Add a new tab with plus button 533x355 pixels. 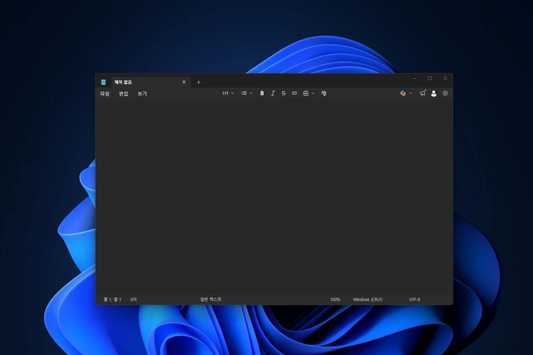199,82
